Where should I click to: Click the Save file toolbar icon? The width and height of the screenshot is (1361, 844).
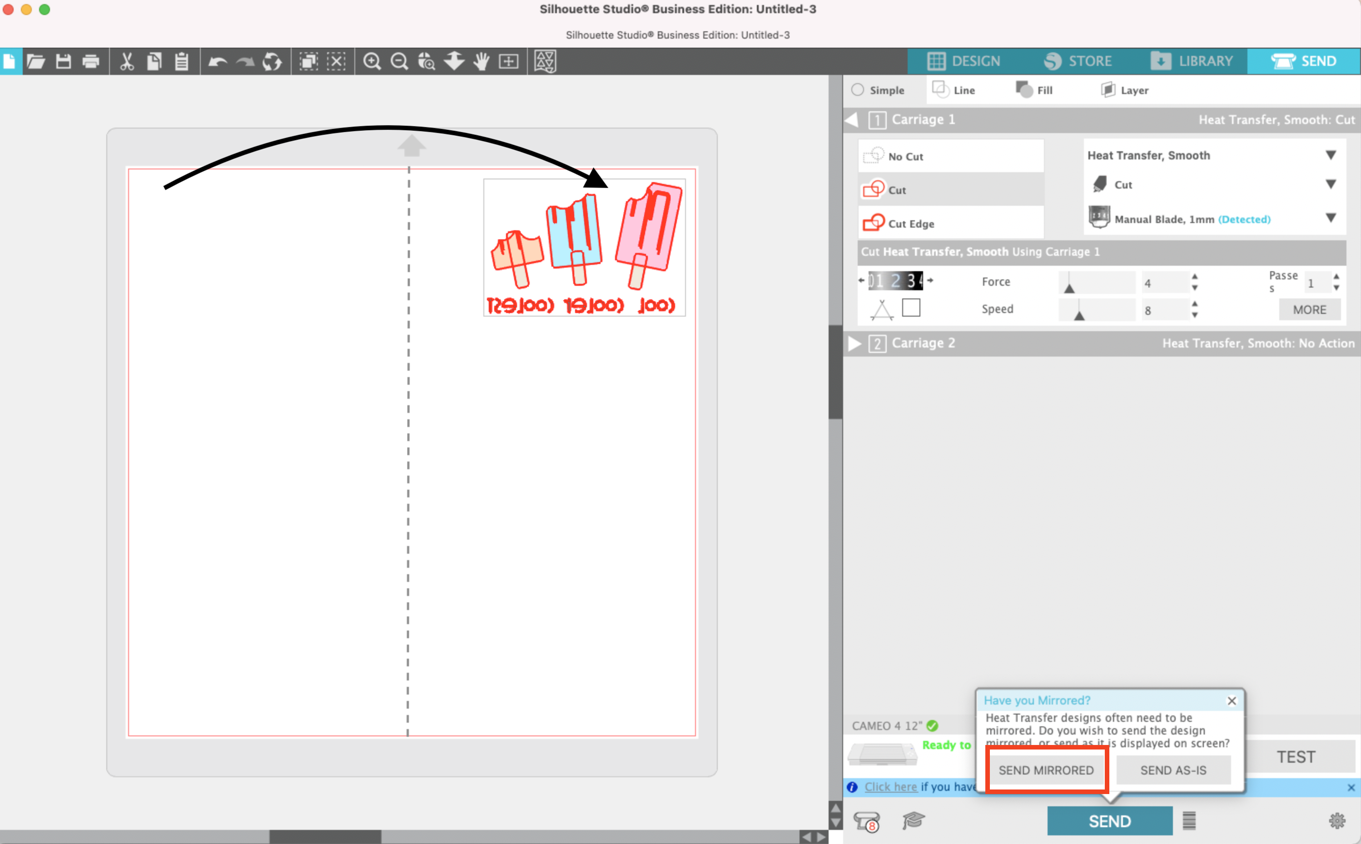pyautogui.click(x=64, y=61)
